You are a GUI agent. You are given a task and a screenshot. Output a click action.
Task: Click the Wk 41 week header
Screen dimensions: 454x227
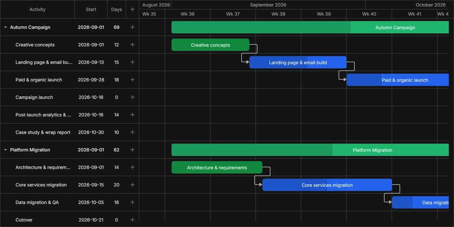(415, 14)
